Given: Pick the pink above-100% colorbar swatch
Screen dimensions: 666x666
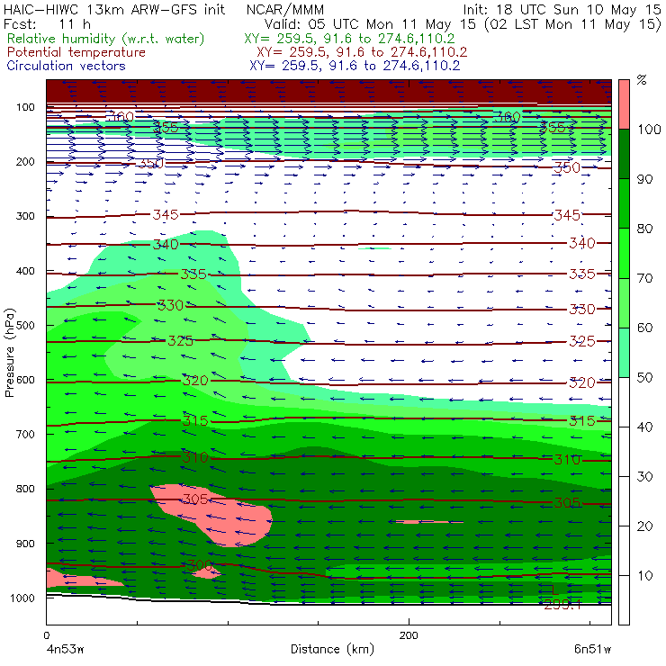Looking at the screenshot, I should tap(624, 104).
